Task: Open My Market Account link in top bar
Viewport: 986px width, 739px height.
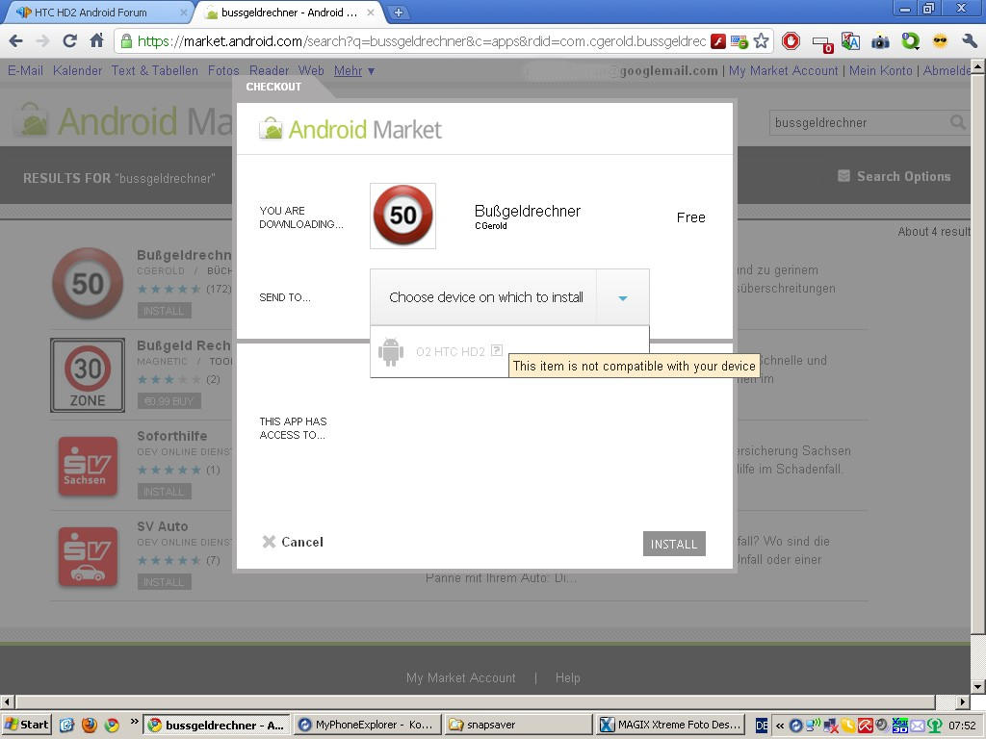Action: (x=784, y=70)
